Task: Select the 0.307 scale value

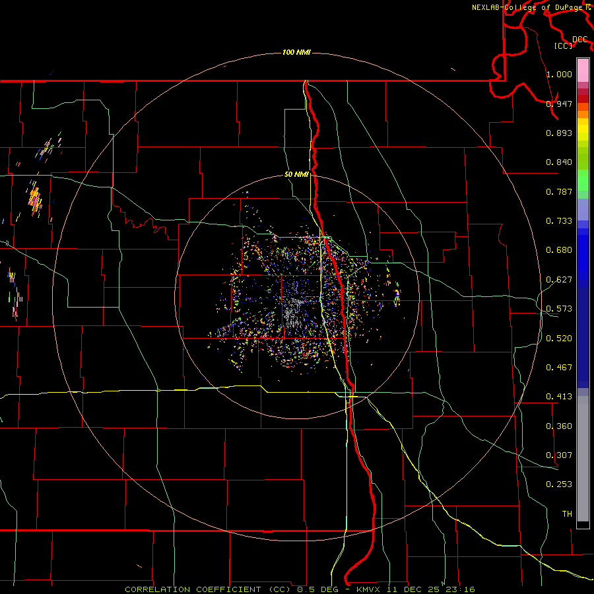Action: point(559,455)
